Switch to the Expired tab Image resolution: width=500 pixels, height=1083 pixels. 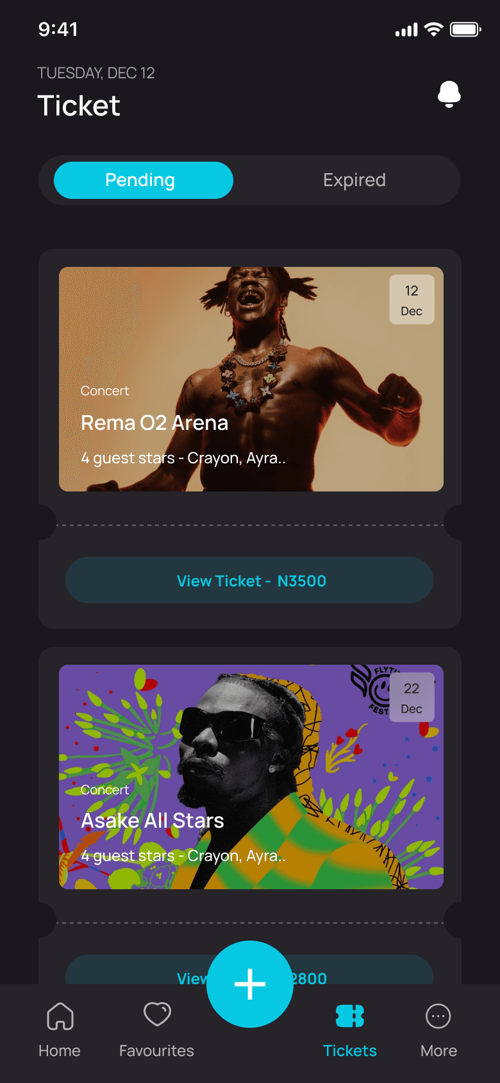(354, 180)
